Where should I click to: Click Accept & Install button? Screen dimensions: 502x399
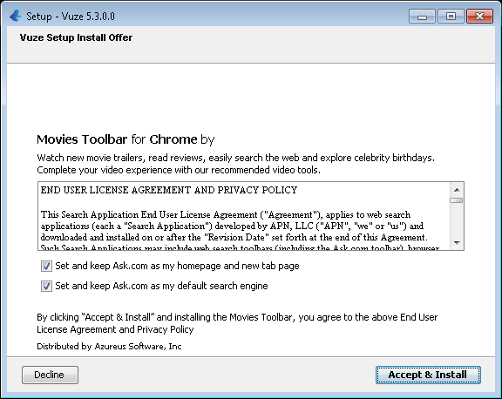coord(428,375)
